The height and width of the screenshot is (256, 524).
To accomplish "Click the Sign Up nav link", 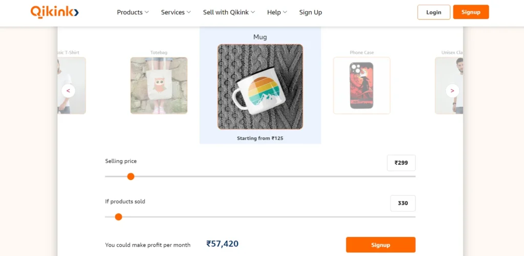I will point(311,12).
